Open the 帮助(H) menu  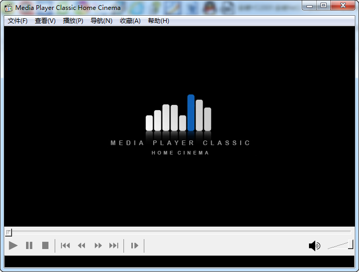[158, 21]
